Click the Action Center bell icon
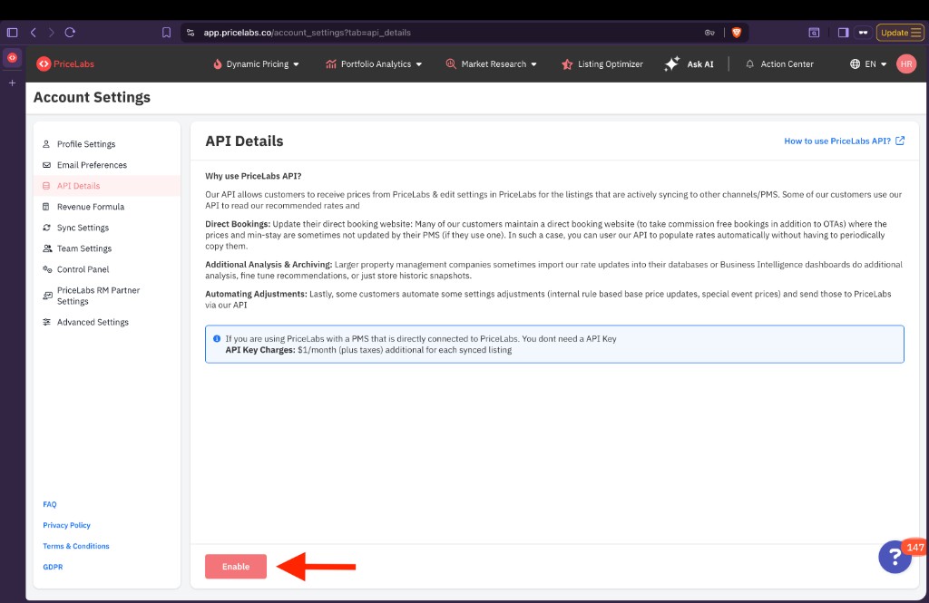The width and height of the screenshot is (929, 603). tap(749, 64)
